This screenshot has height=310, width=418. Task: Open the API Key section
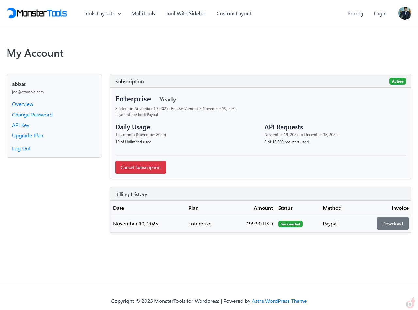coord(21,125)
